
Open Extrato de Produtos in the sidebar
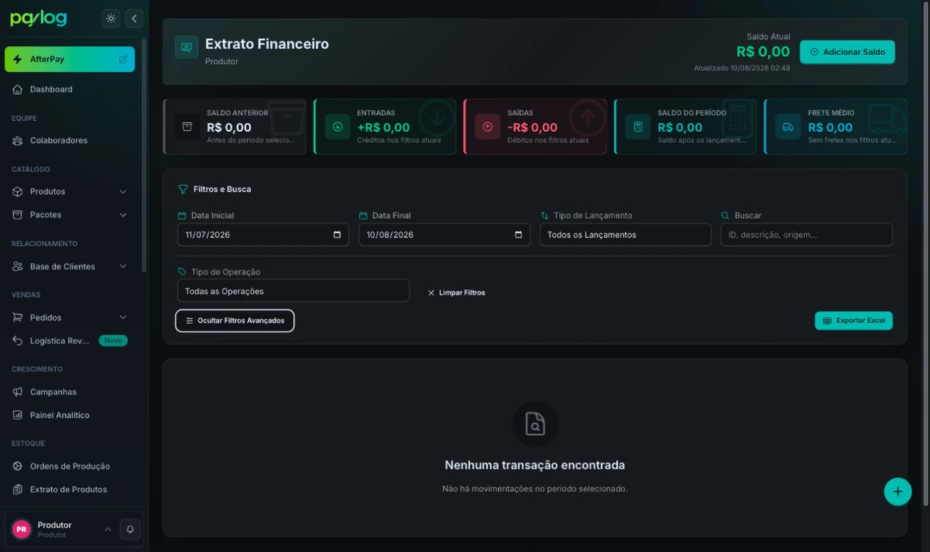(70, 490)
